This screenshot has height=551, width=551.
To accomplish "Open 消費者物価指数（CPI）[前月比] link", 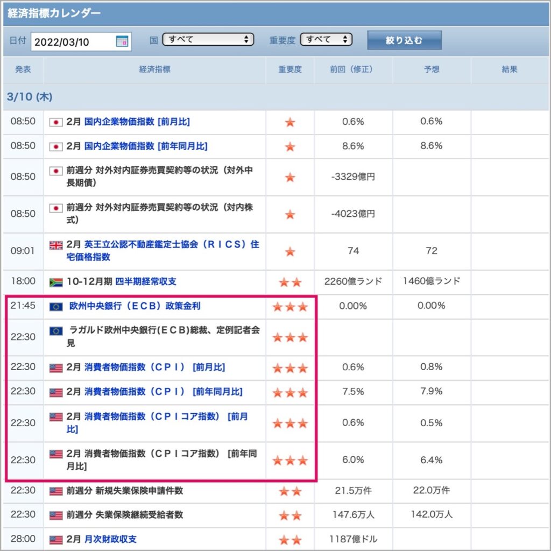I will point(154,367).
